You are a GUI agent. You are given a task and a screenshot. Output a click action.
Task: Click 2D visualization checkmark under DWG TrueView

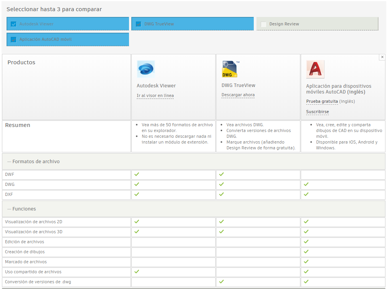click(221, 221)
